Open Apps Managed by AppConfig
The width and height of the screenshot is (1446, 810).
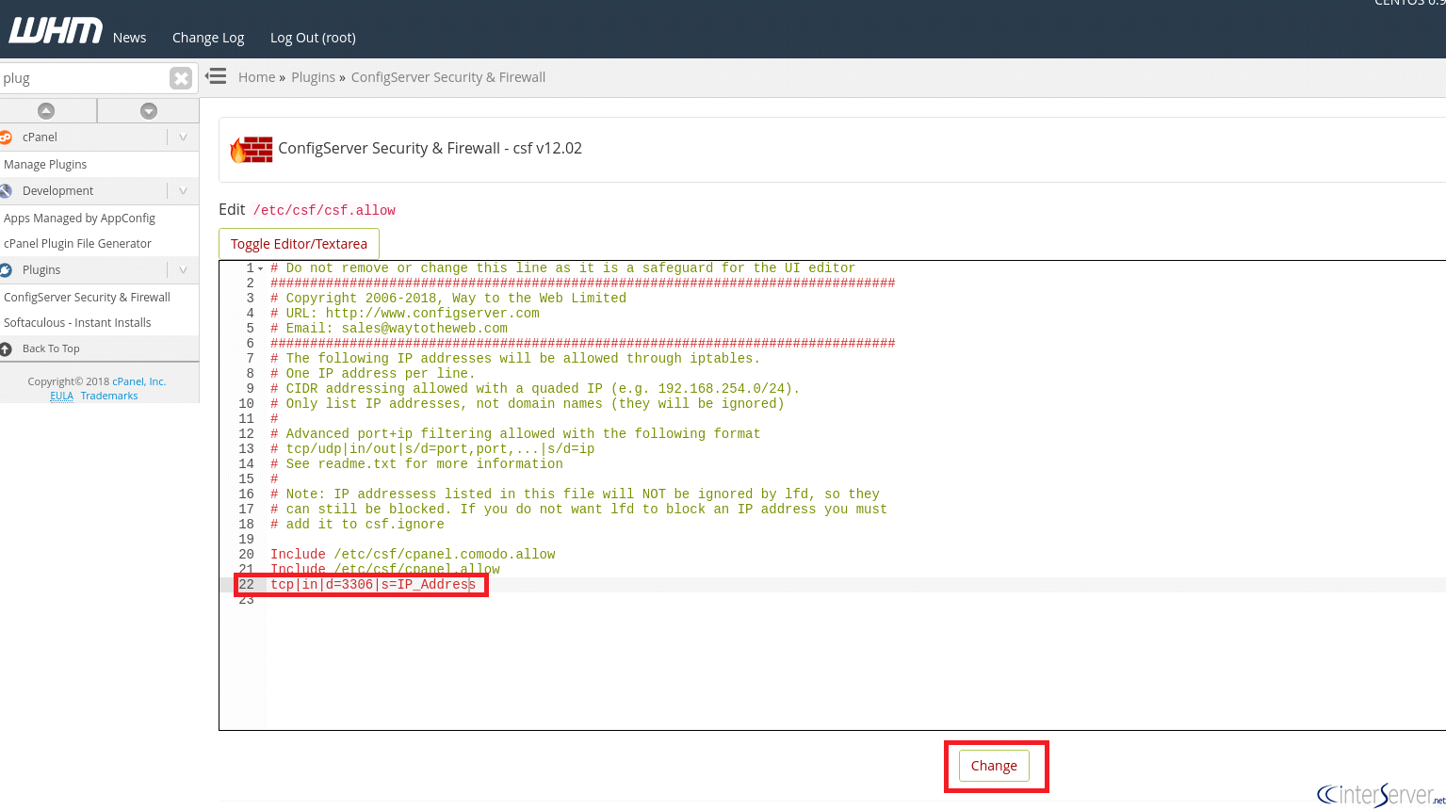click(79, 218)
